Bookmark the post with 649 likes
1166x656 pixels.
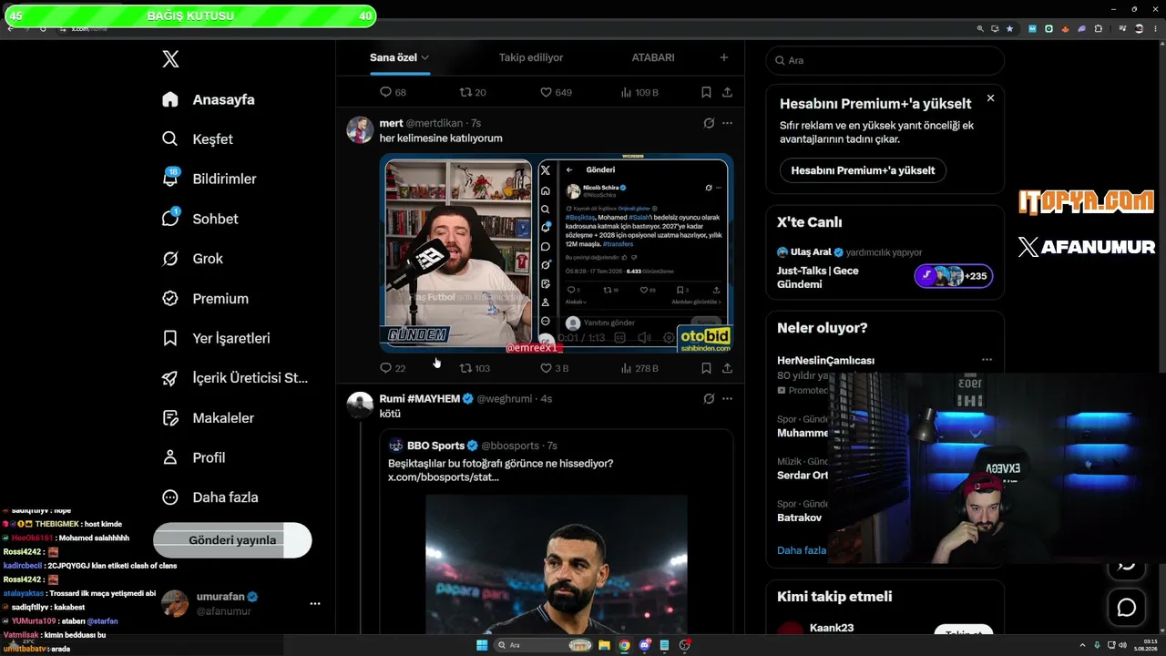coord(706,92)
